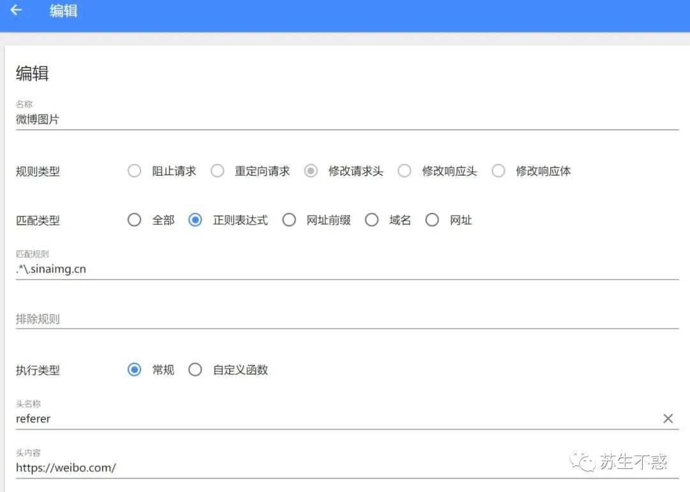Choose 修改请求头 rule type
This screenshot has height=492, width=690.
click(311, 171)
